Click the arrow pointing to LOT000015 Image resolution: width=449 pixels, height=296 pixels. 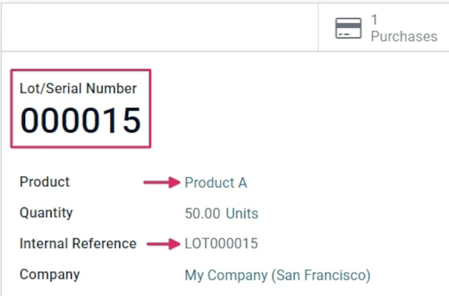[x=163, y=243]
